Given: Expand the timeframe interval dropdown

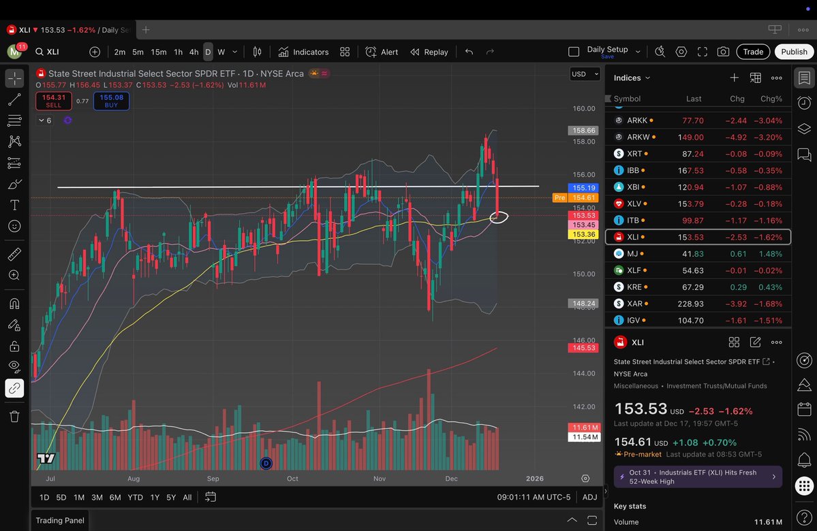Looking at the screenshot, I should tap(234, 52).
